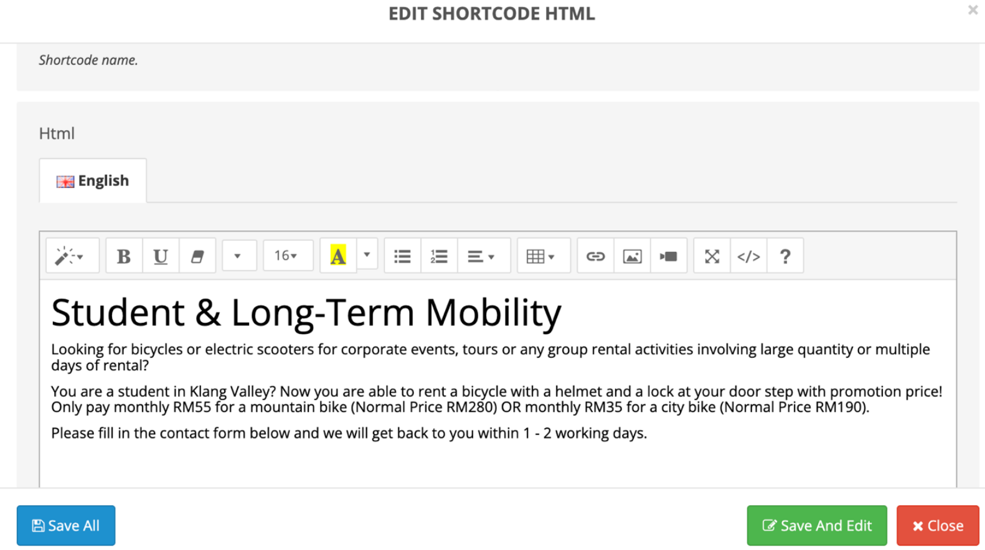Open editor help with question mark

click(785, 256)
